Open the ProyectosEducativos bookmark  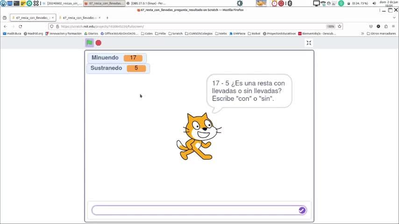click(279, 34)
